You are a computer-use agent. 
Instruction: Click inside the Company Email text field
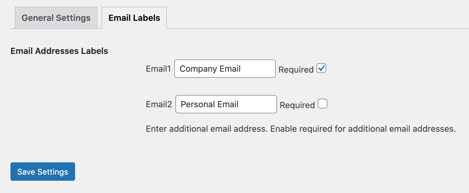[x=225, y=69]
